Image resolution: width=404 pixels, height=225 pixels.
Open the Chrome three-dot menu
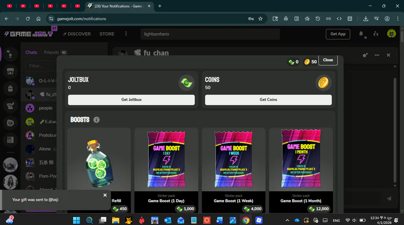[x=398, y=18]
